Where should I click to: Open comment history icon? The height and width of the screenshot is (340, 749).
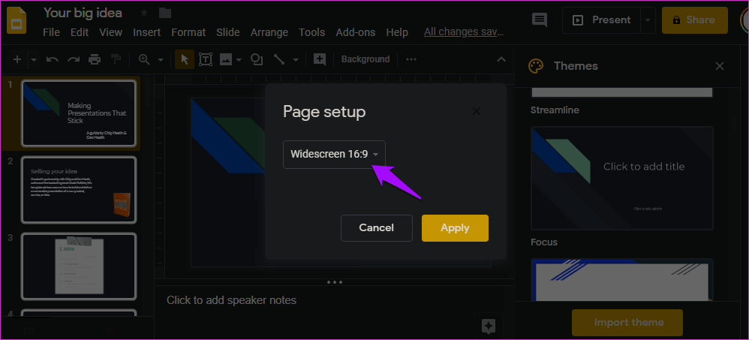[x=540, y=20]
